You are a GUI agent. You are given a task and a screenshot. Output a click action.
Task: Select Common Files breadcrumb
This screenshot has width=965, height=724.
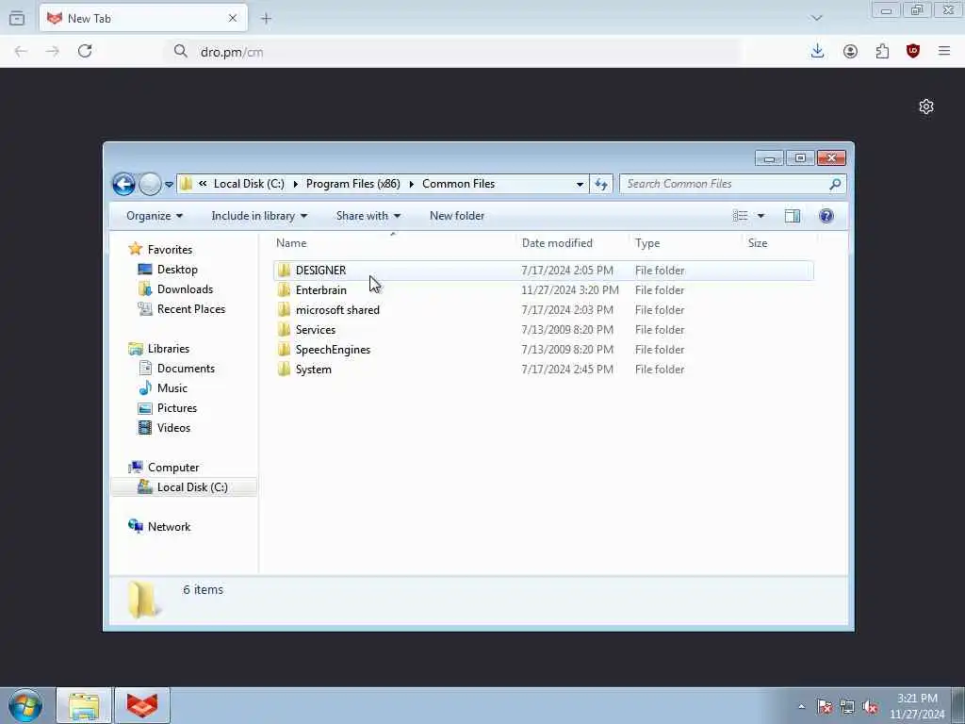(459, 184)
